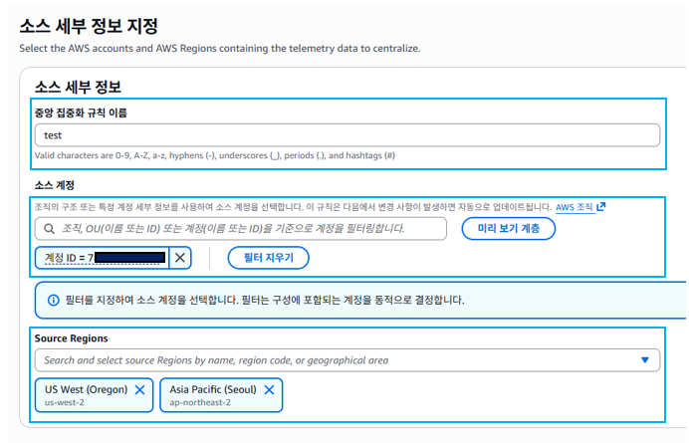Open the AWS 조직 link

tap(574, 207)
